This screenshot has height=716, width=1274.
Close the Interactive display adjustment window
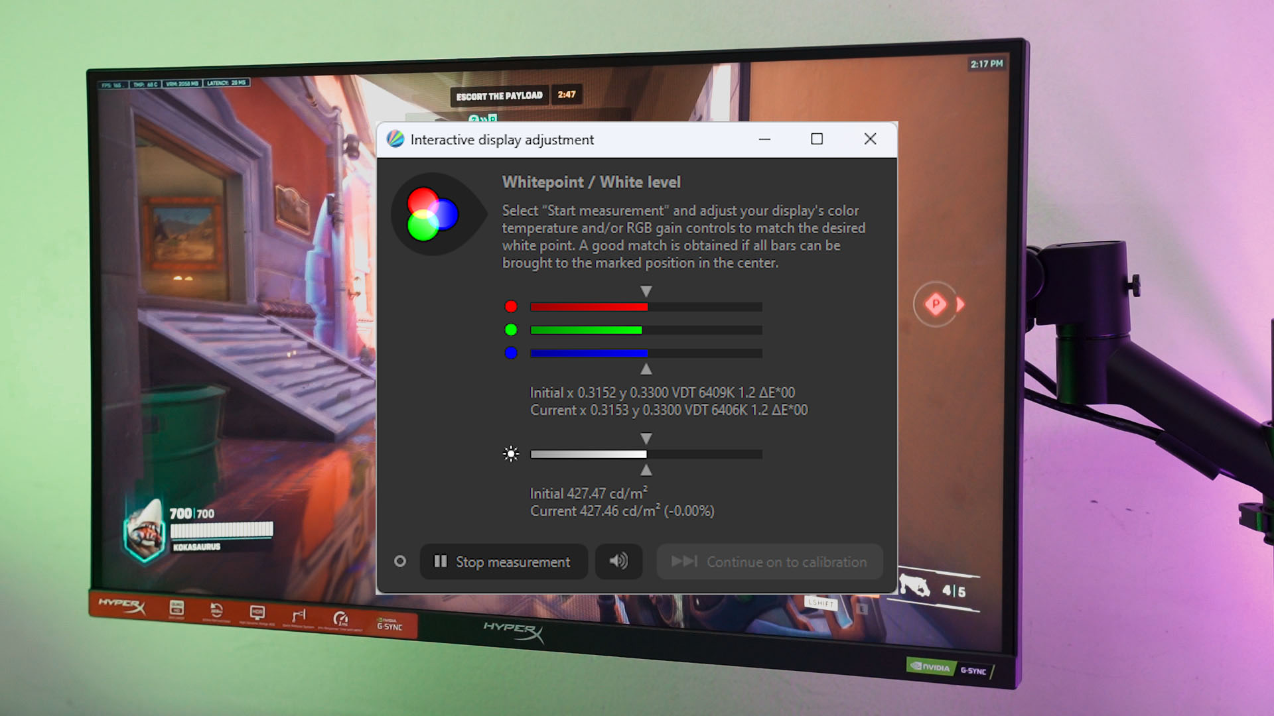click(x=870, y=139)
